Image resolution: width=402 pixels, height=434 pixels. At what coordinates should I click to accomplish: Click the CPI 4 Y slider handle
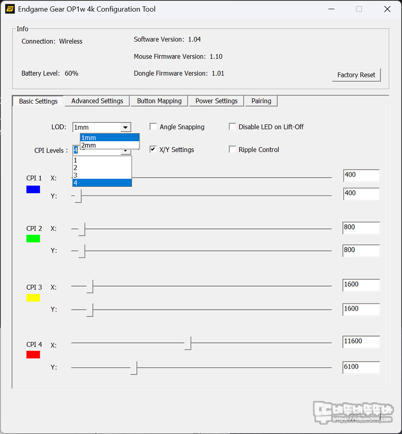pyautogui.click(x=134, y=368)
